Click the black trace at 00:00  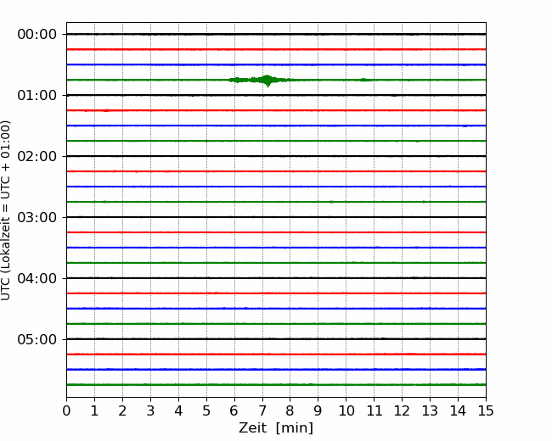coord(276,34)
